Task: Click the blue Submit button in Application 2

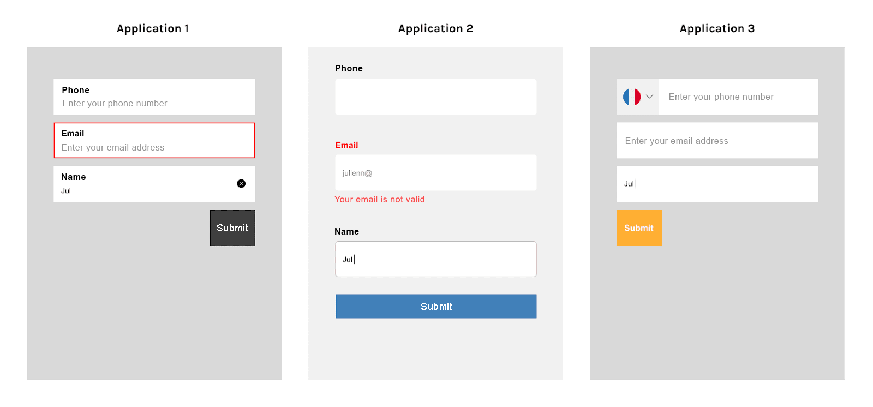Action: coord(436,307)
